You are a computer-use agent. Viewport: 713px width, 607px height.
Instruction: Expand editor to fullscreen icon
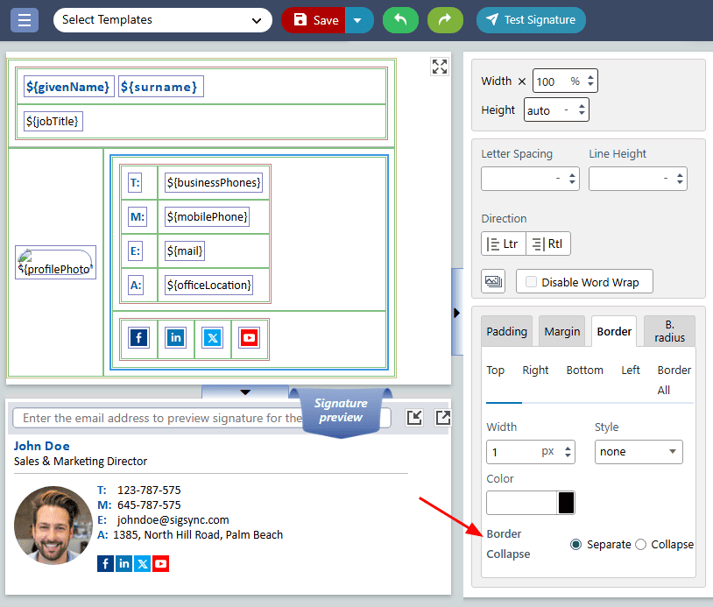[x=440, y=67]
